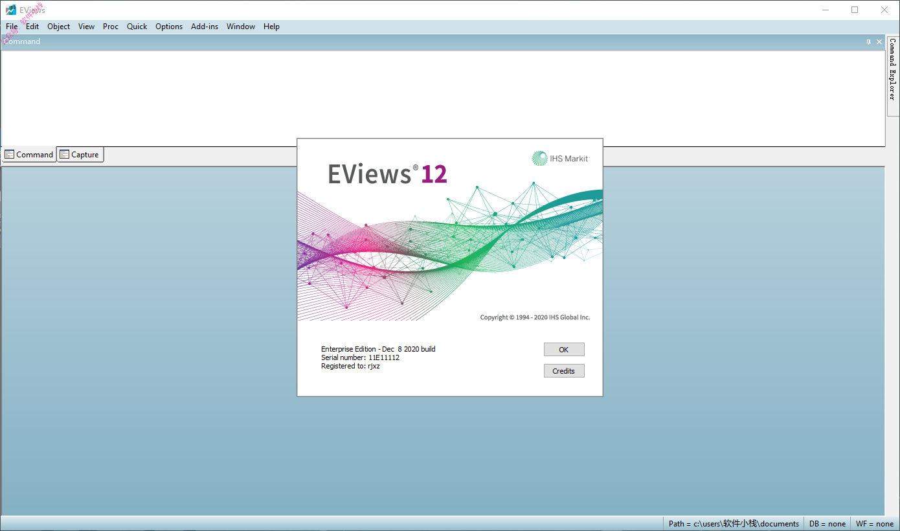Close the EViews window

coord(884,10)
